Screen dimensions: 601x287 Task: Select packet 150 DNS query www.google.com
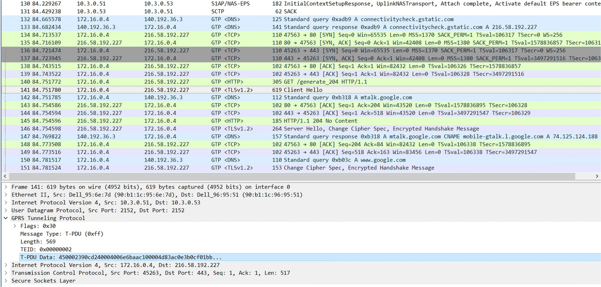point(301,160)
